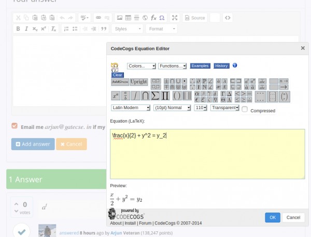Click Cancel in the equation editor
The height and width of the screenshot is (237, 311).
point(293,217)
